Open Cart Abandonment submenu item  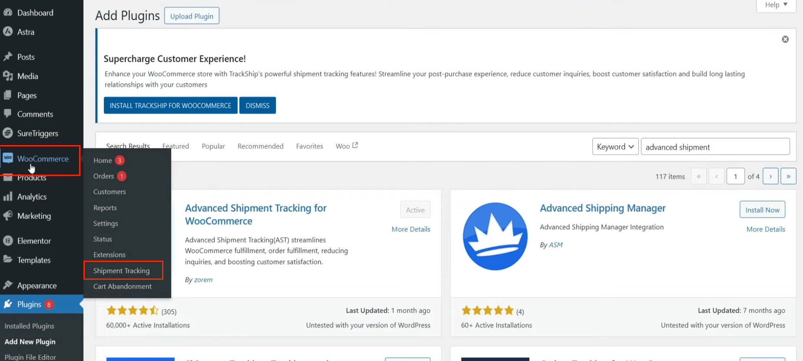123,286
